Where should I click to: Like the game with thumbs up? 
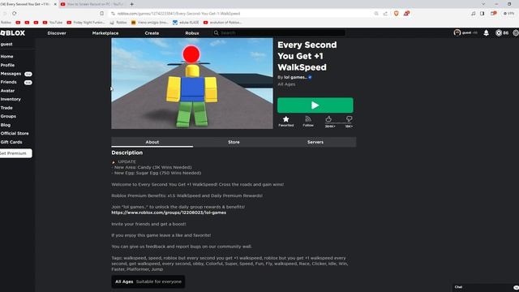coord(328,119)
